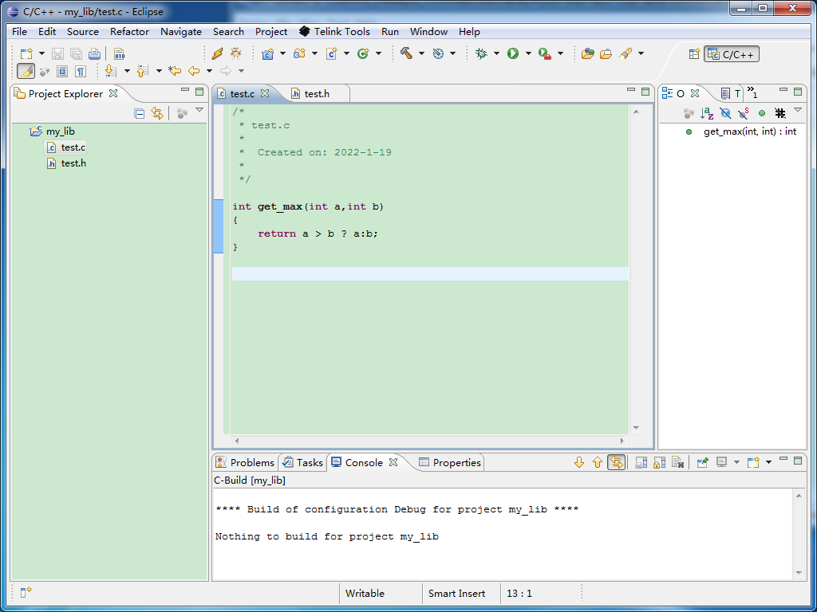Click the Build hammer icon

pyautogui.click(x=406, y=53)
